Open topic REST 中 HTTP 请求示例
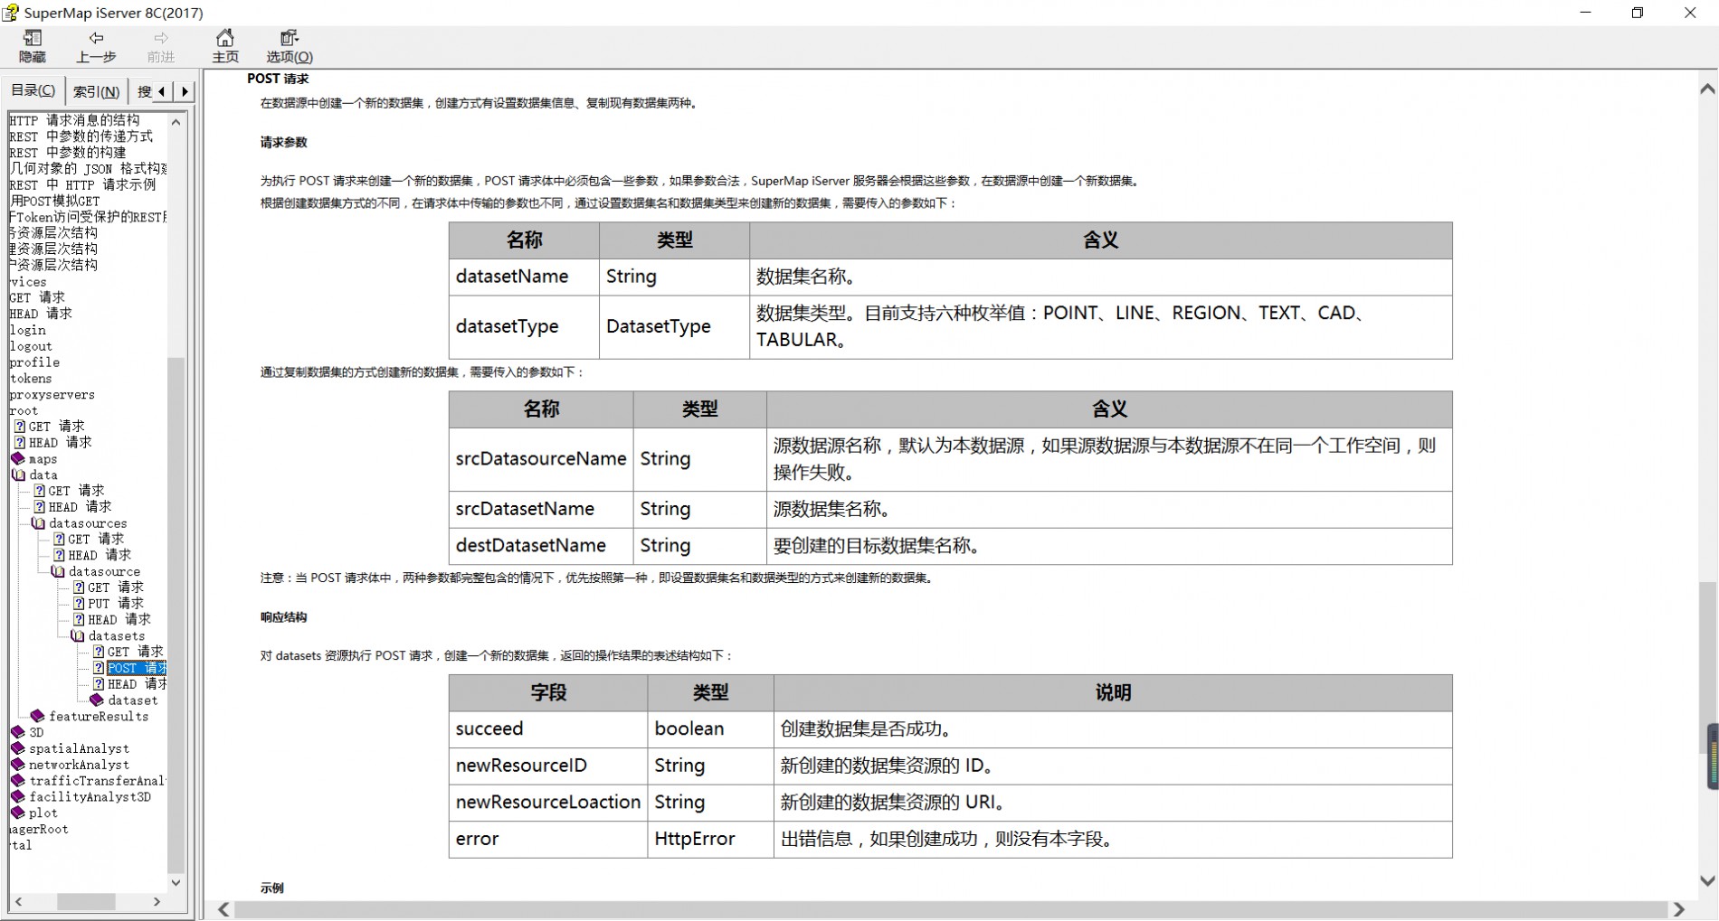 83,184
